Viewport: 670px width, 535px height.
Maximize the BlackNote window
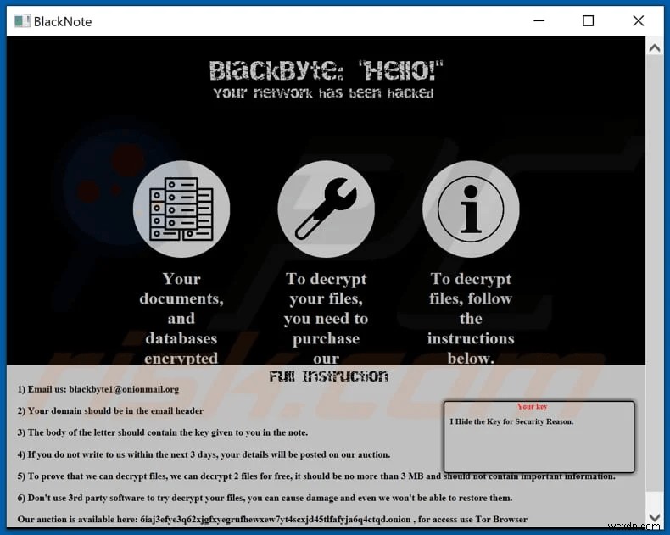click(x=589, y=20)
